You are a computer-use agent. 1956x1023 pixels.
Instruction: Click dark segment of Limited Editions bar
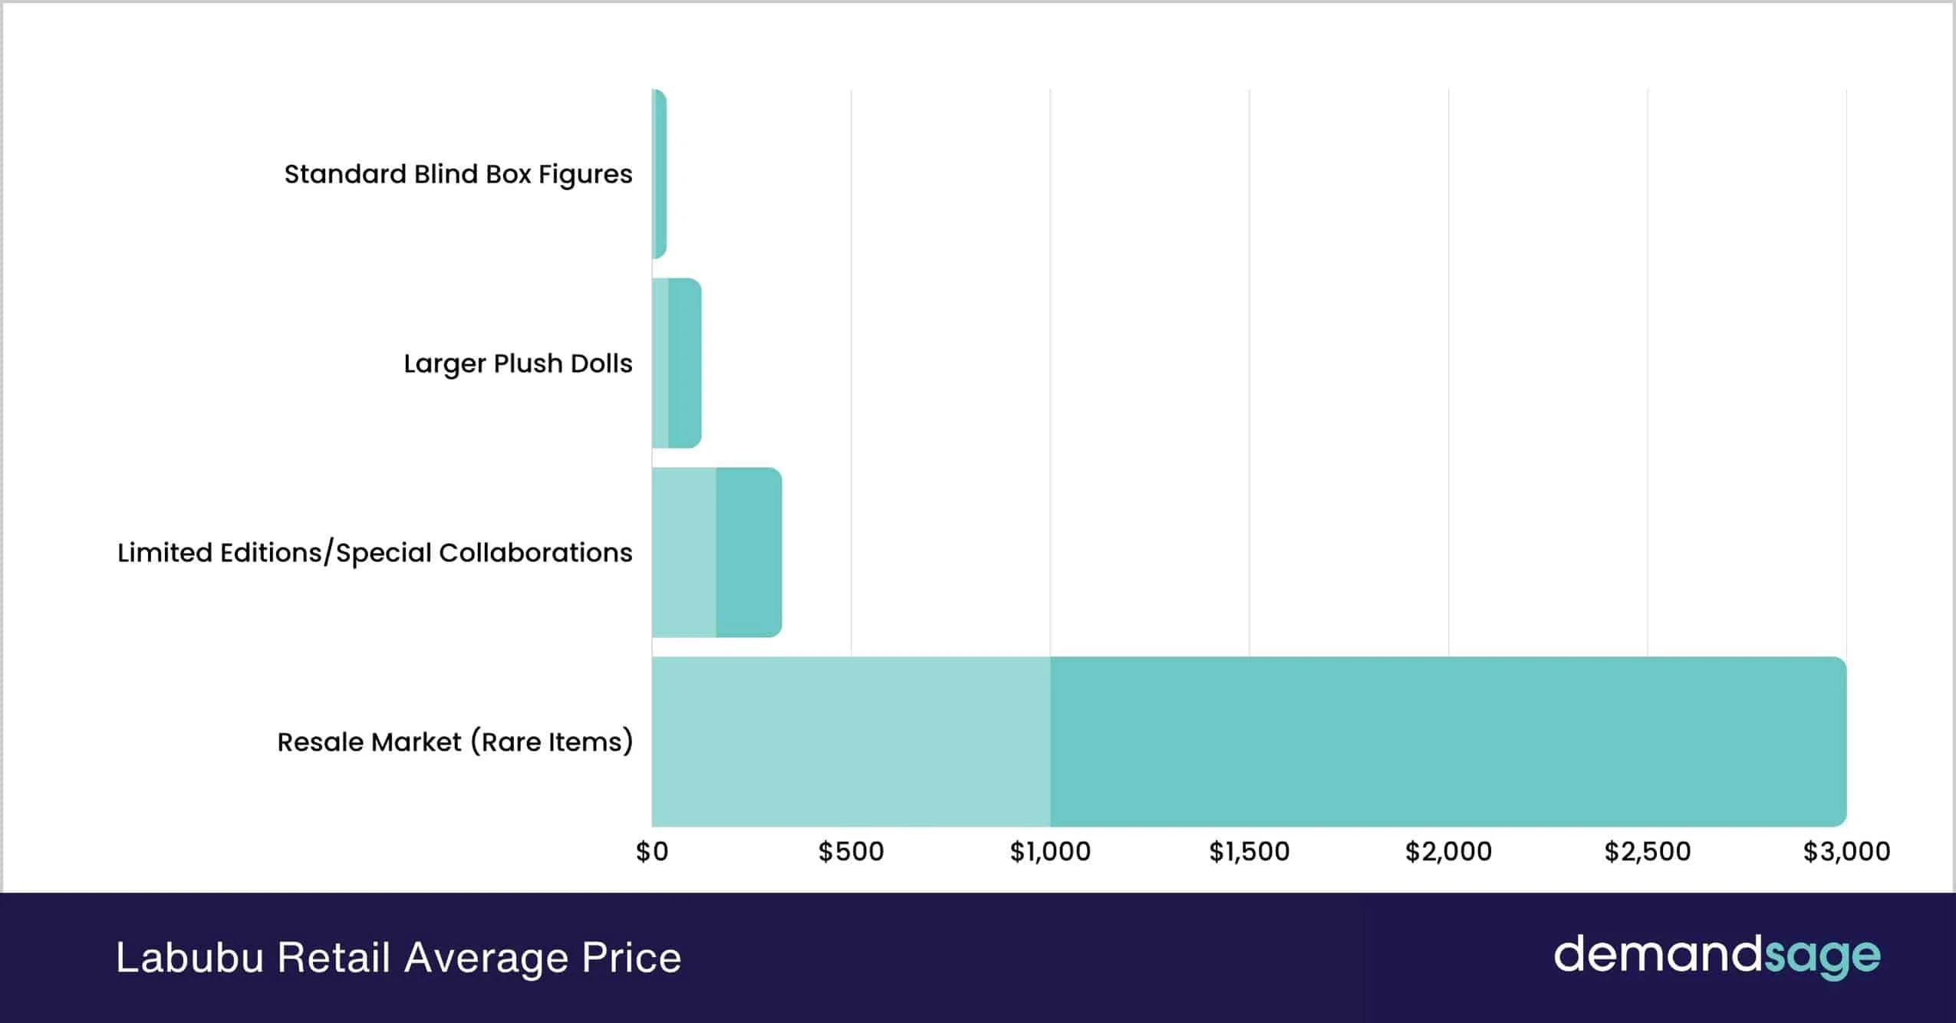(x=749, y=553)
